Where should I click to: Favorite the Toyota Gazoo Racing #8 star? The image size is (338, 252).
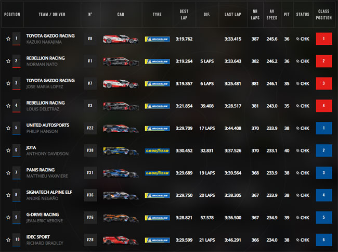coord(8,39)
